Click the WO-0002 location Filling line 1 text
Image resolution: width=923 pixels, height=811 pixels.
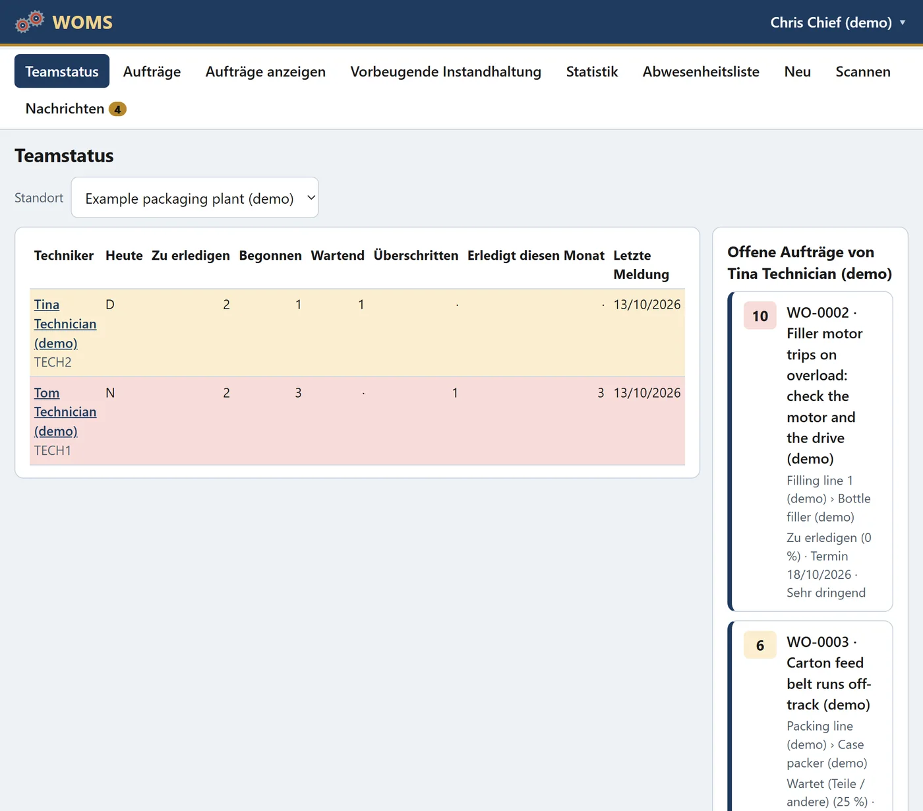click(x=829, y=498)
